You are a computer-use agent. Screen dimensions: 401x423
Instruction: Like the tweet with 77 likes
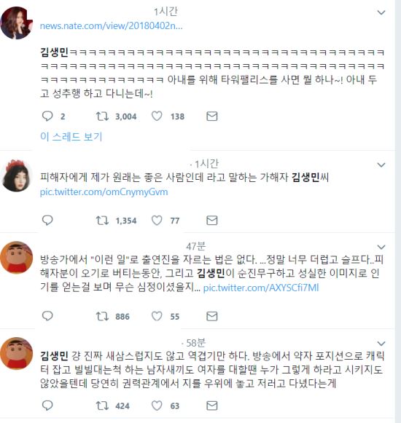click(157, 221)
